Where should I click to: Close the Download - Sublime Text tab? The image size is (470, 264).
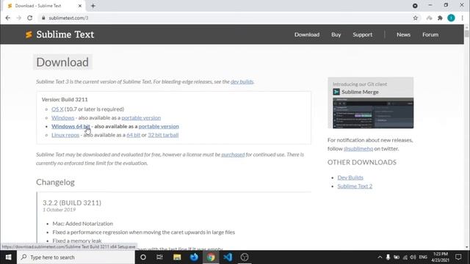[80, 6]
